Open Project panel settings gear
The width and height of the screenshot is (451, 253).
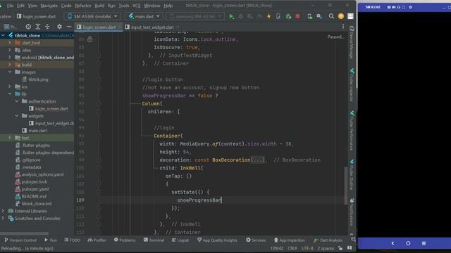59,27
